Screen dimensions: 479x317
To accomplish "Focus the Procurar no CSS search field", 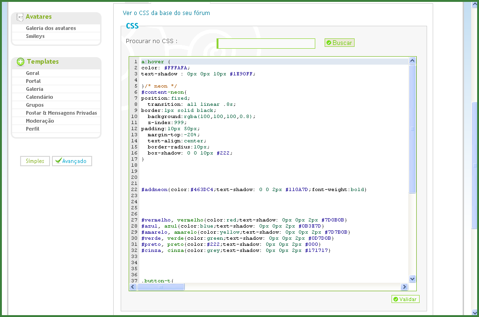I will (266, 44).
